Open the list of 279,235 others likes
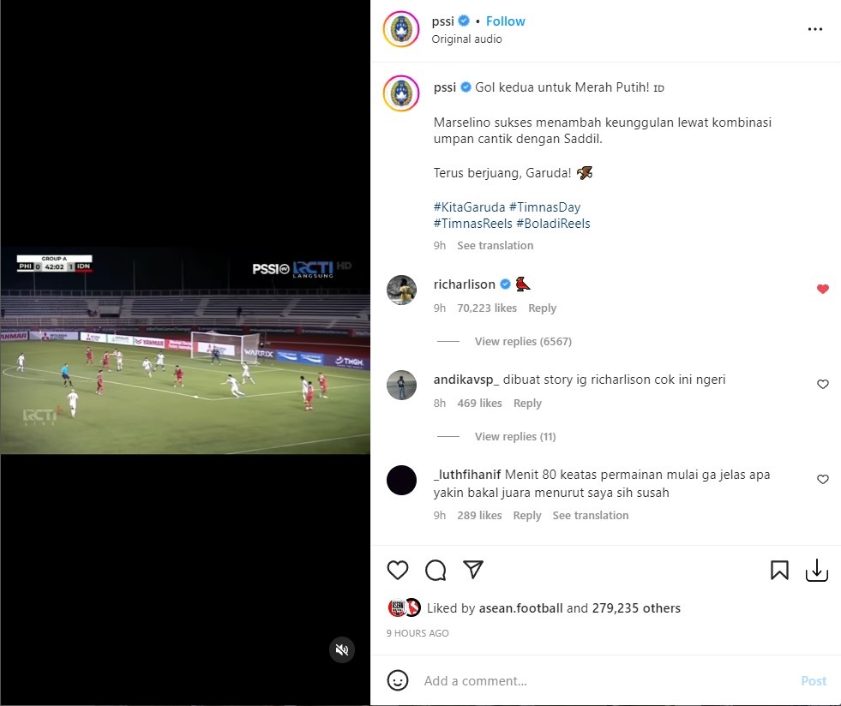 [x=636, y=608]
